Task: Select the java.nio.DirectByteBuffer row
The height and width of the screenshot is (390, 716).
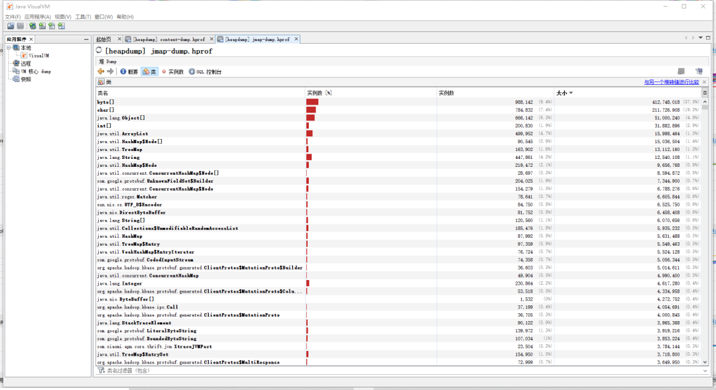Action: coord(398,213)
